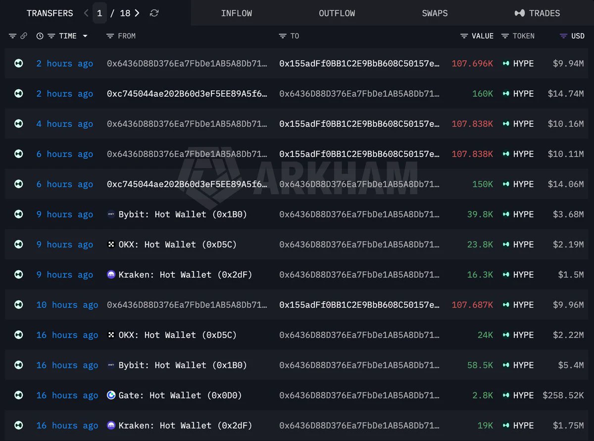This screenshot has height=441, width=594.
Task: Filter by the TIME column
Action: 51,36
